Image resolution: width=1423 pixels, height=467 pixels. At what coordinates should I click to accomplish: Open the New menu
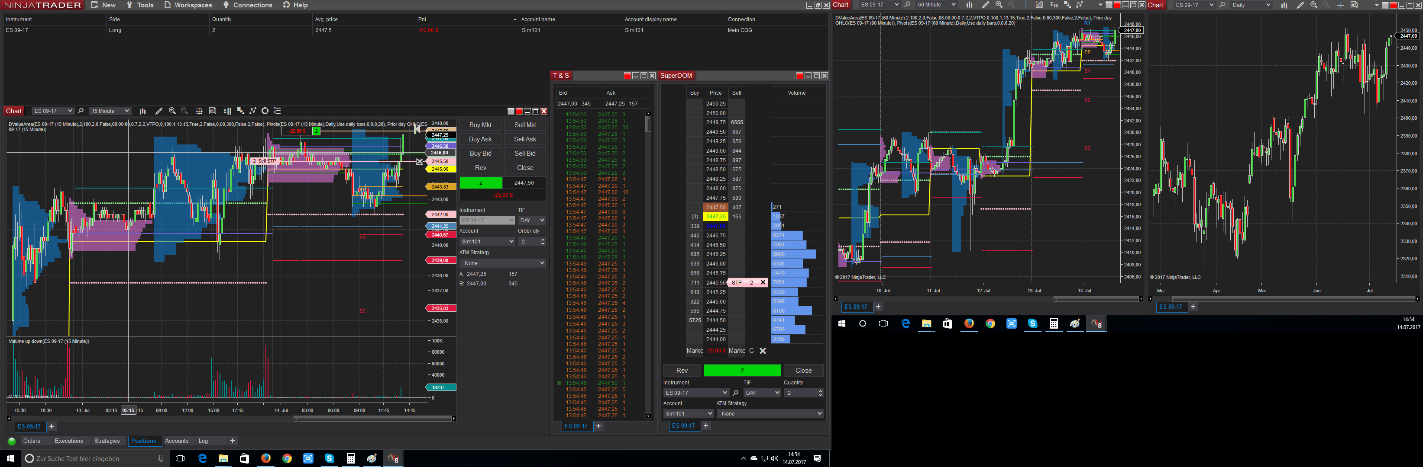tap(103, 5)
